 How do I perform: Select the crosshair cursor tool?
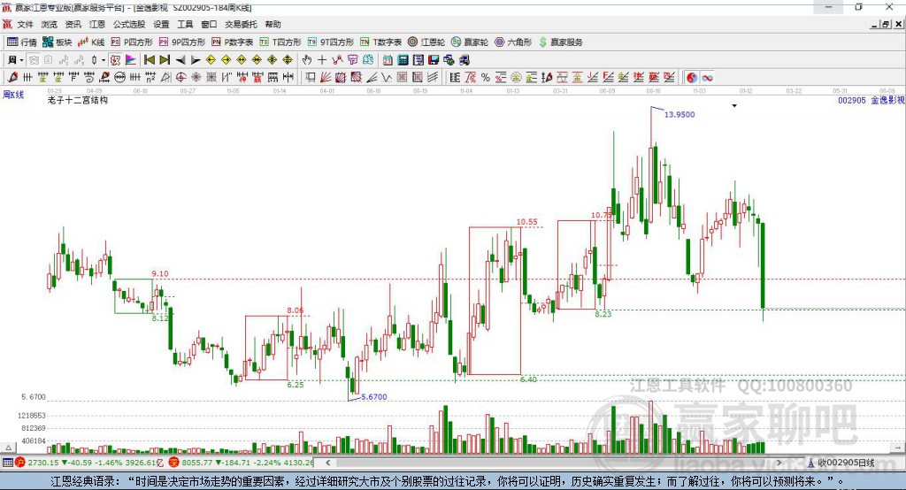click(322, 60)
